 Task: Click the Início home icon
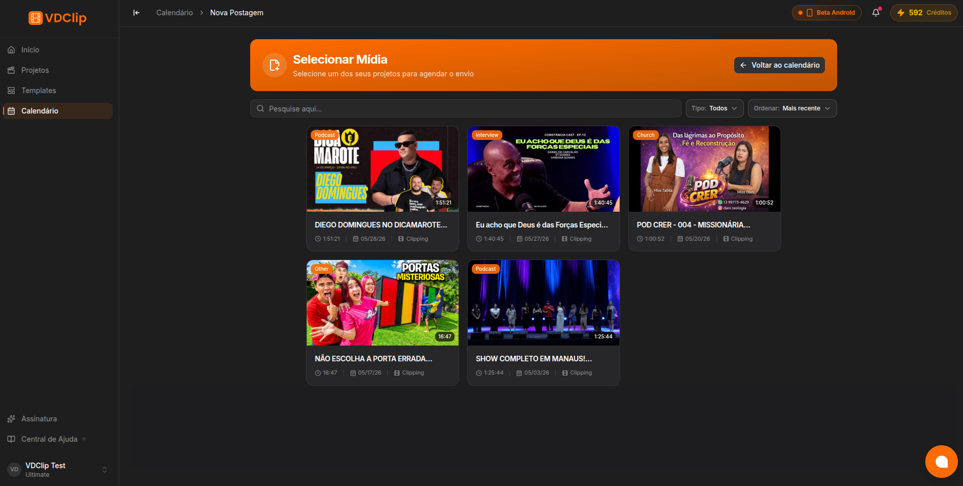11,50
